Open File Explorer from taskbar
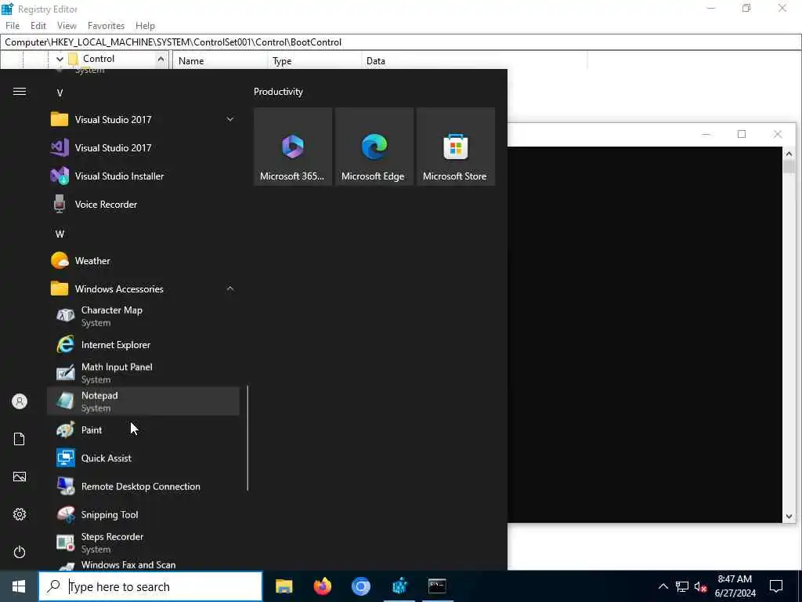This screenshot has height=602, width=802. 284,586
